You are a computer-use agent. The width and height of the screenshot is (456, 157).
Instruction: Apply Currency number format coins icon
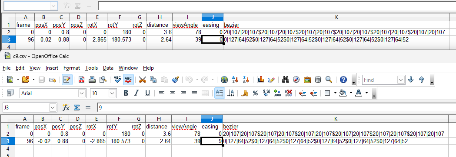(245, 93)
